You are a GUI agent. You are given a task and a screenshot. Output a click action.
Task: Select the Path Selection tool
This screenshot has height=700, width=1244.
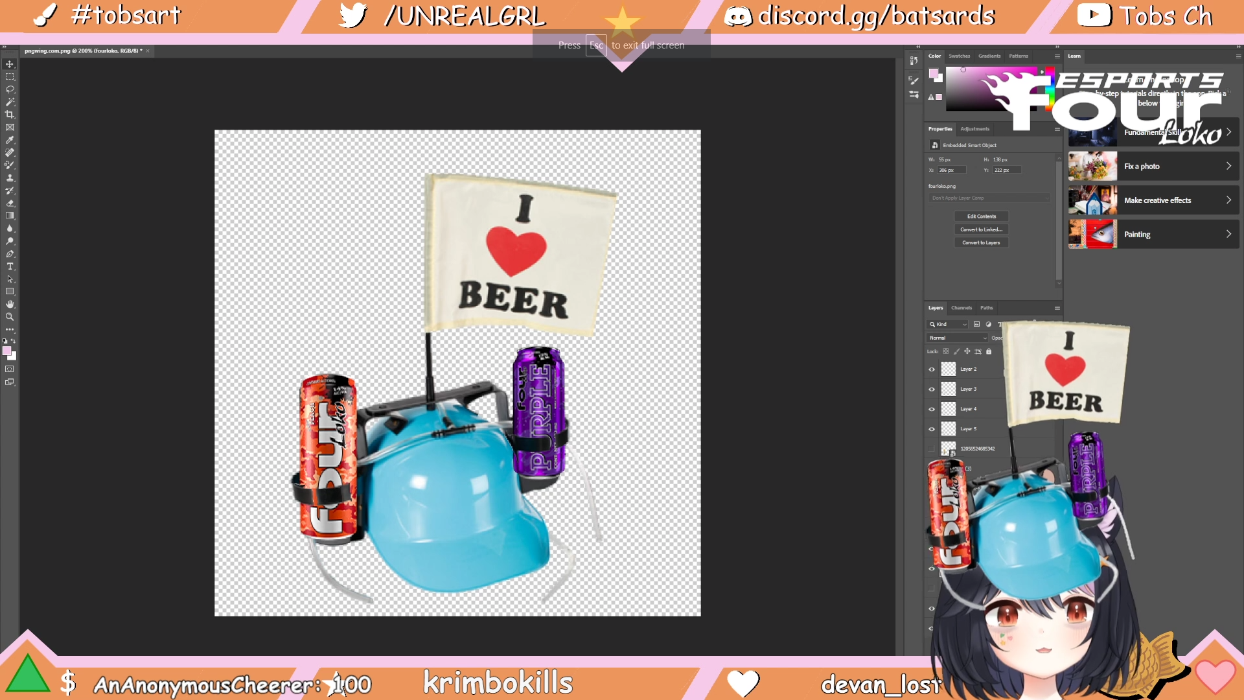point(10,279)
